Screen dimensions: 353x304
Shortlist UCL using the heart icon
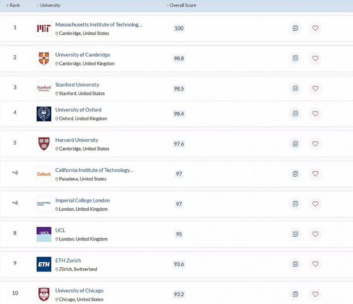coord(315,234)
